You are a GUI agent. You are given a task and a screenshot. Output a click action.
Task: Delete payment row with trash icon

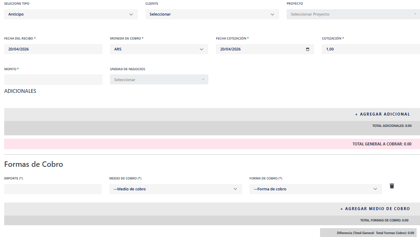tap(392, 186)
